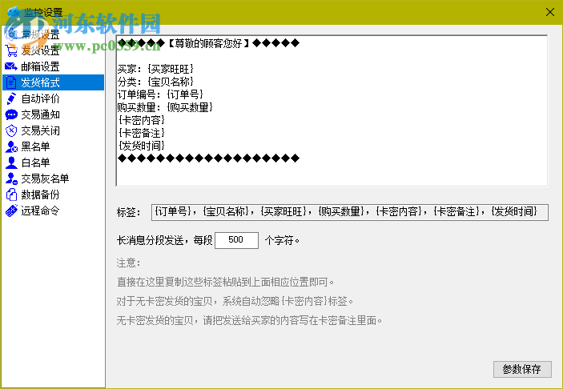The image size is (563, 389).
Task: Select 交易关闭 in the sidebar
Action: (53, 130)
